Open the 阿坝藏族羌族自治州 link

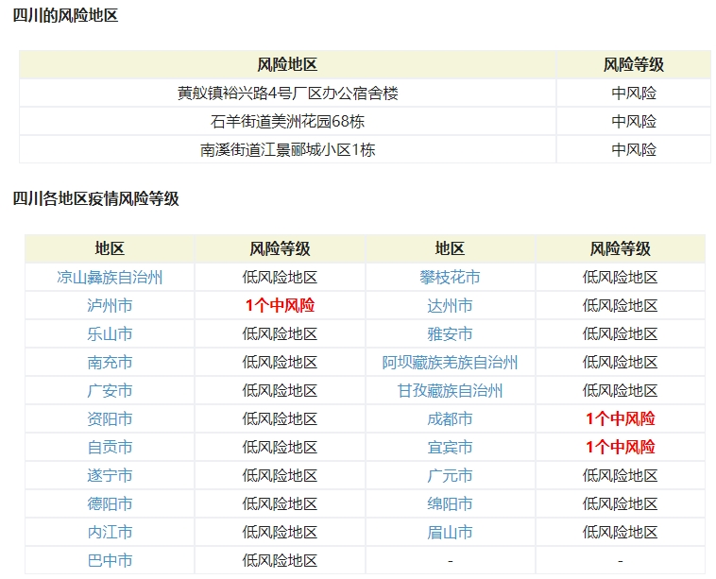(450, 363)
